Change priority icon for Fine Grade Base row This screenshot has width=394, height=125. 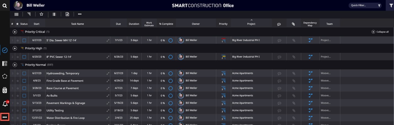click(223, 81)
